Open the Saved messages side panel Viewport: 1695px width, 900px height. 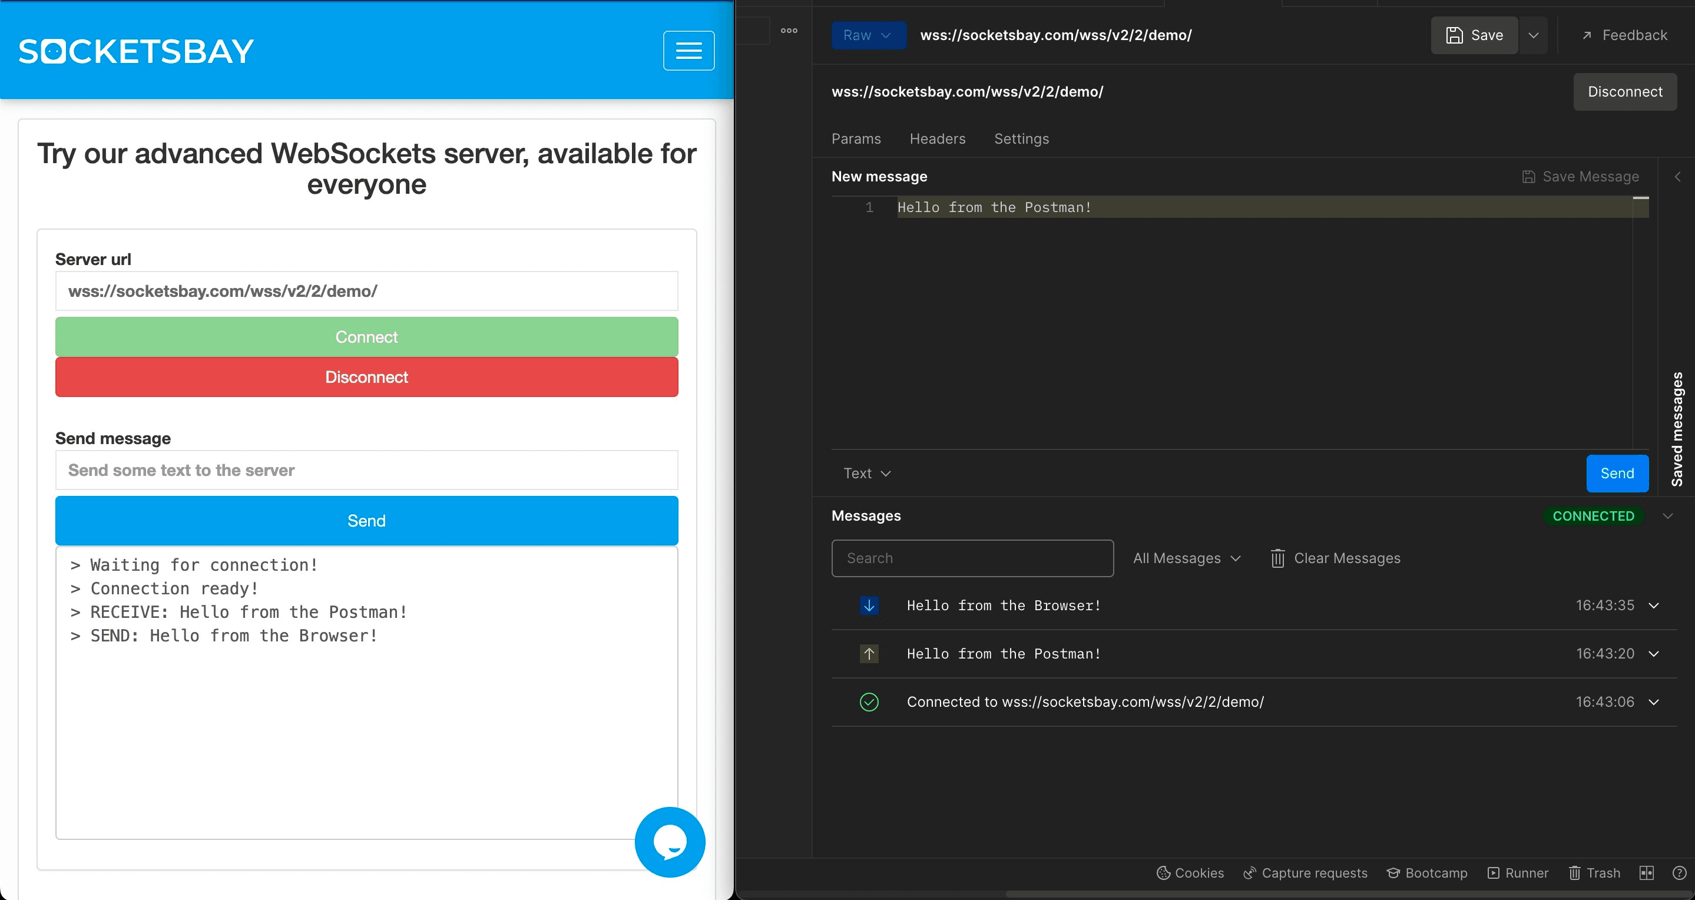click(1677, 429)
